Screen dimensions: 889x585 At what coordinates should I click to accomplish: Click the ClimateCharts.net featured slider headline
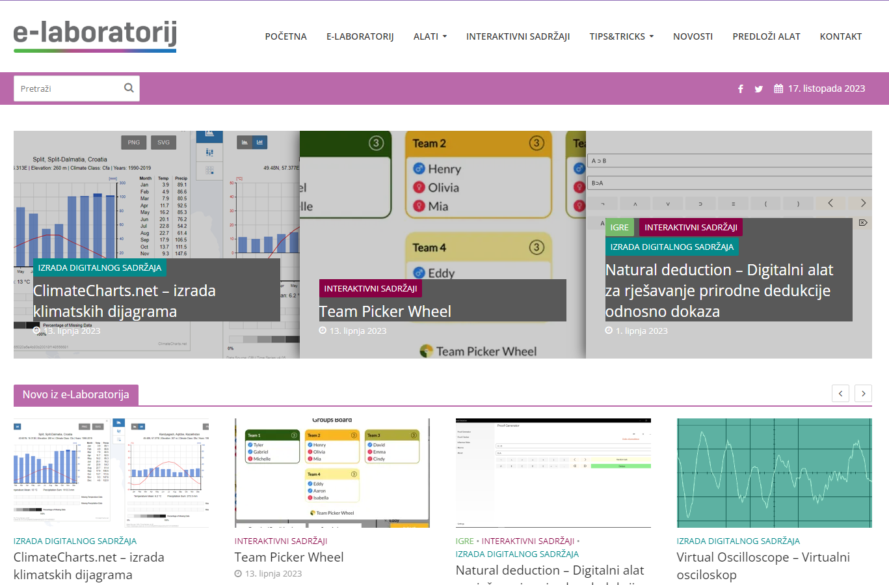(124, 301)
